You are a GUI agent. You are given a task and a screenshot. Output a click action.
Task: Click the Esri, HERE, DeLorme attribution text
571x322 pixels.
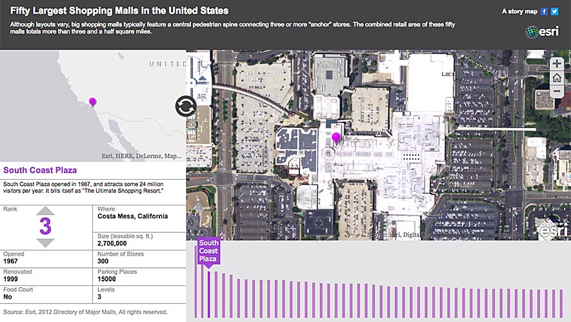pos(141,156)
